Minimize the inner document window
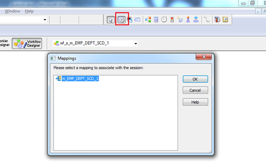266x166 pixels. pos(258,12)
